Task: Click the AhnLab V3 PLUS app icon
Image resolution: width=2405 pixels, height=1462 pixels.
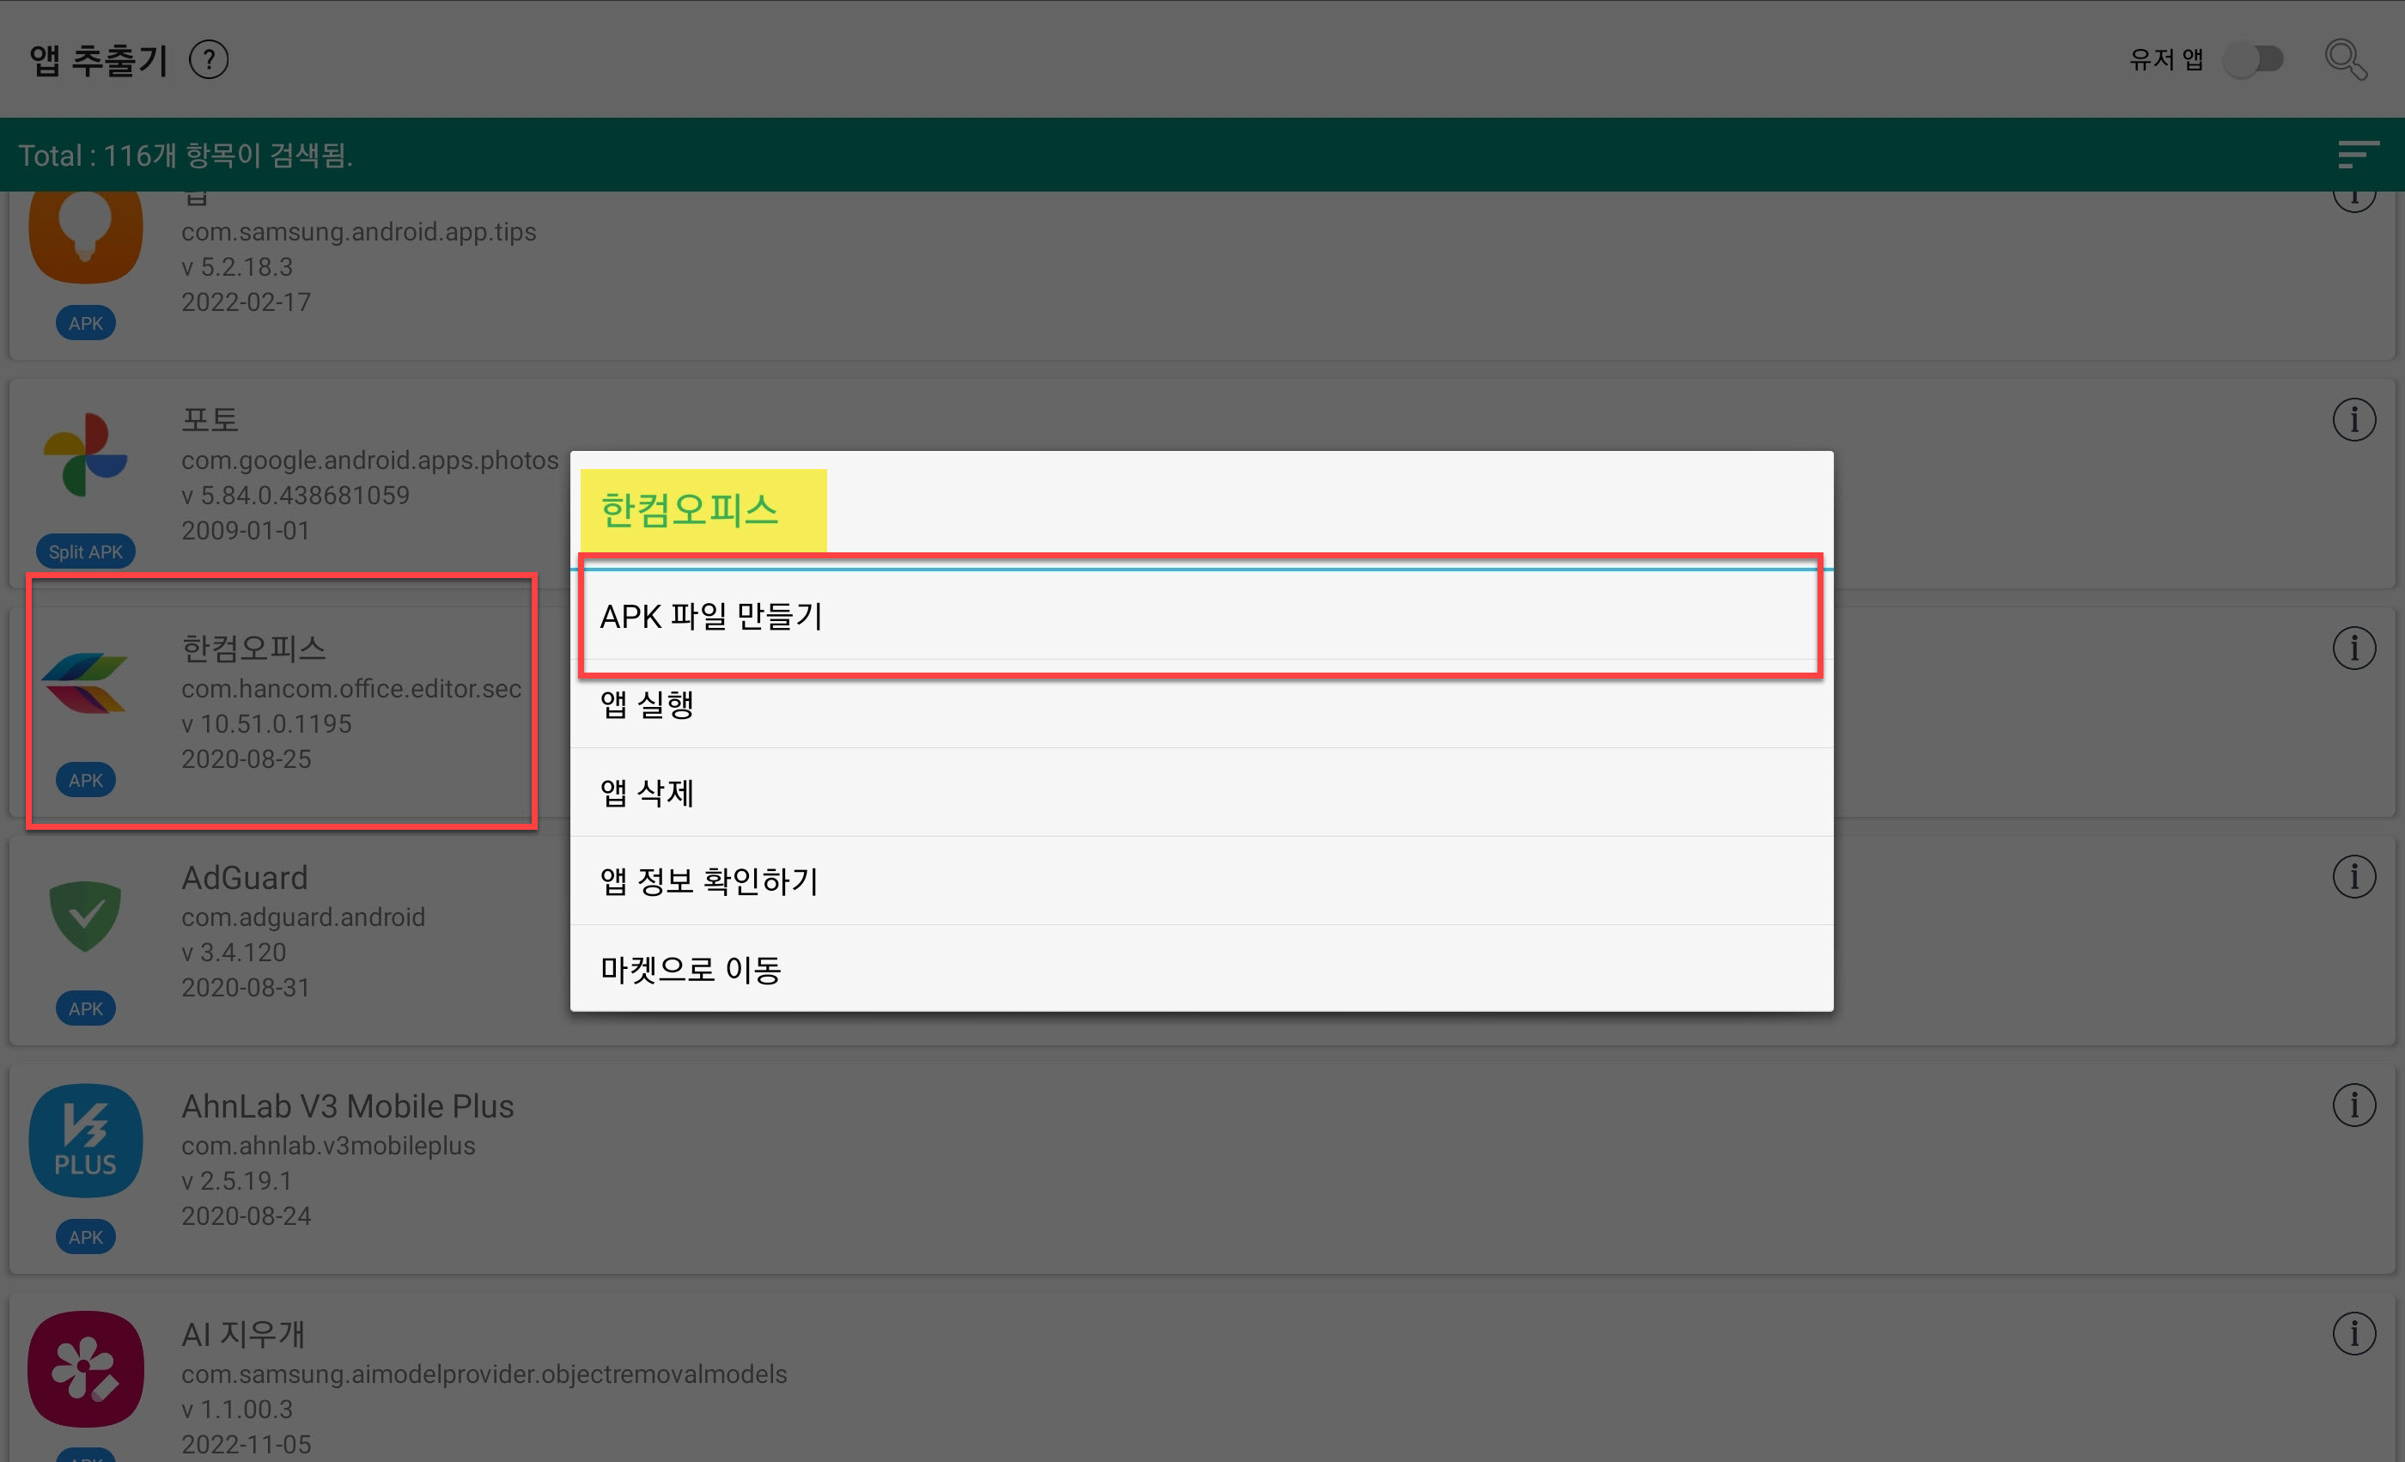Action: point(86,1140)
